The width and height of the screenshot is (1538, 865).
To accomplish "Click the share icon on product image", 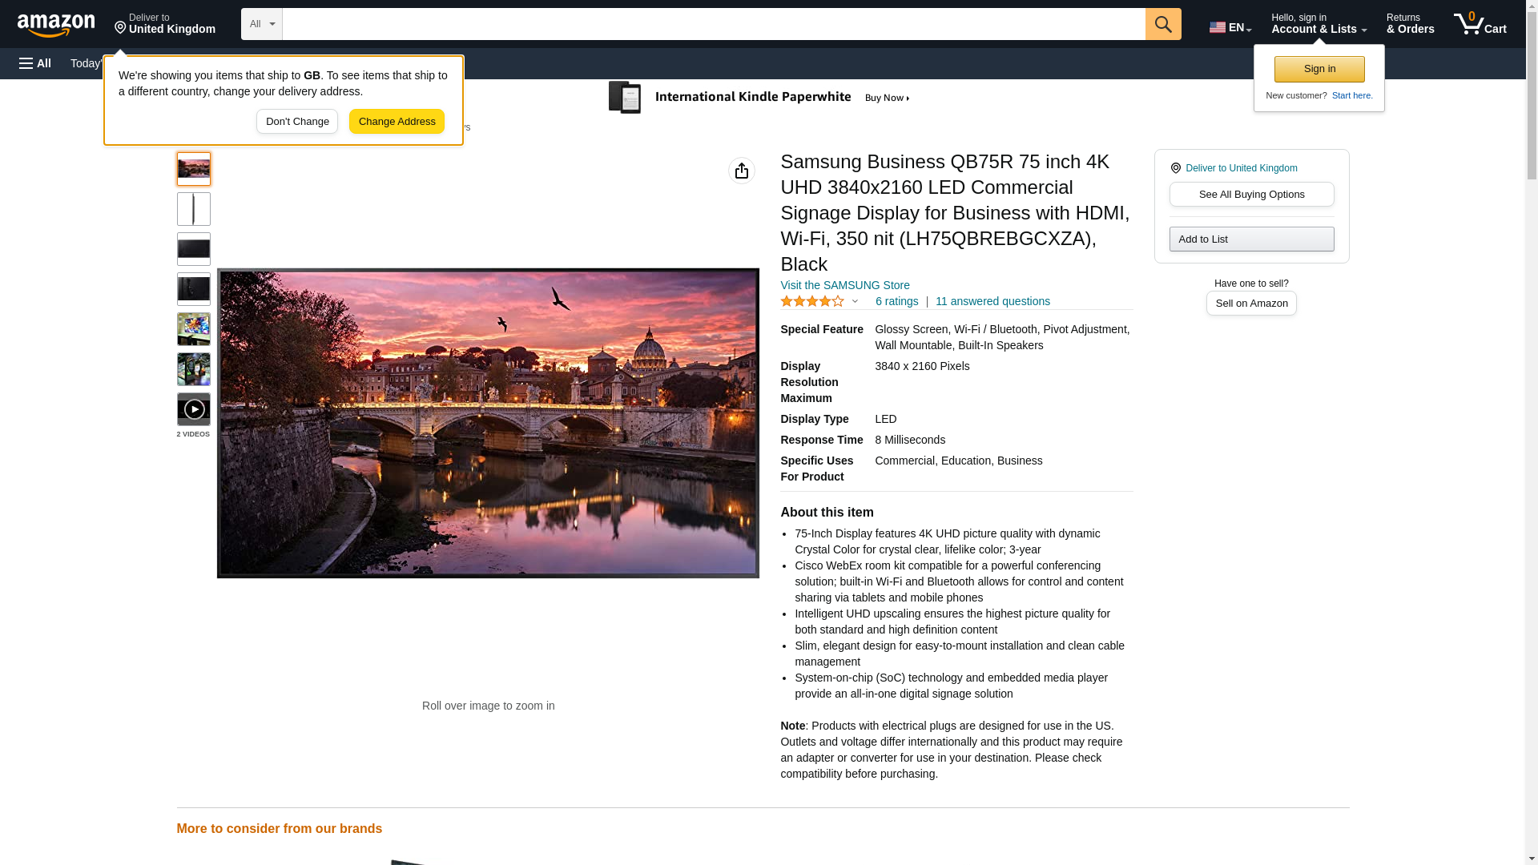I will click(741, 171).
